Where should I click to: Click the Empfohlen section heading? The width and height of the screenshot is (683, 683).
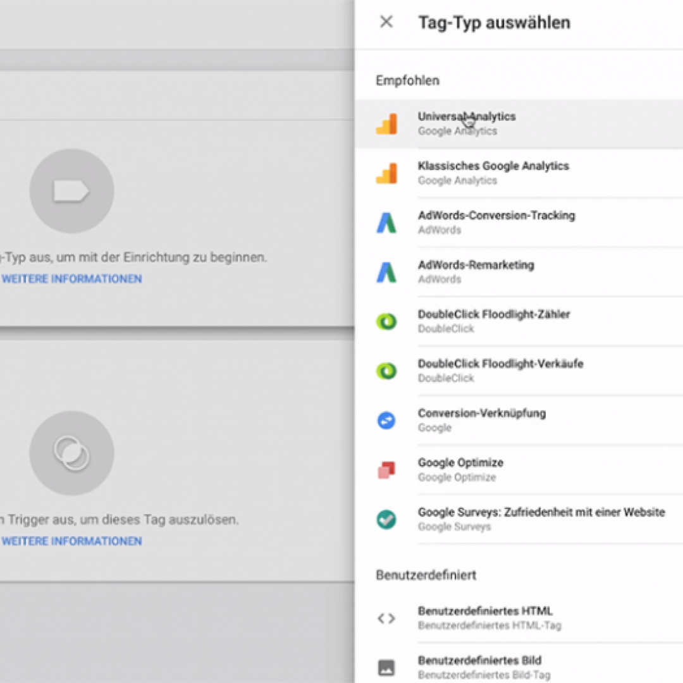coord(408,80)
